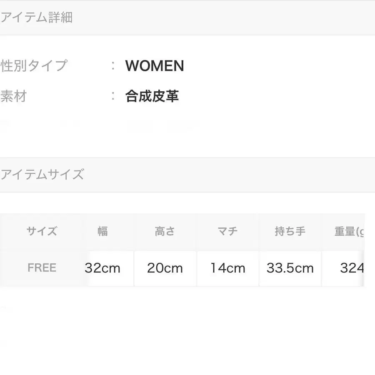Click the FREE size cell
Viewport: 375px width, 375px height.
coord(42,268)
